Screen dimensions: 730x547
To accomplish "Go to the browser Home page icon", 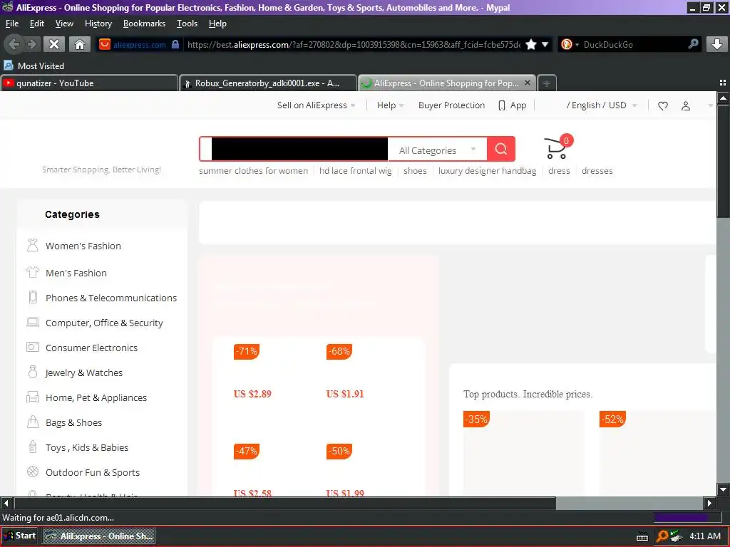I will click(80, 44).
